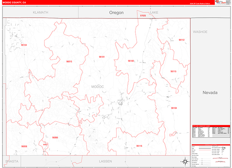Click the "MODOC COUNTY, CA" title
Screen dimensions: 232x168
click(14, 3)
